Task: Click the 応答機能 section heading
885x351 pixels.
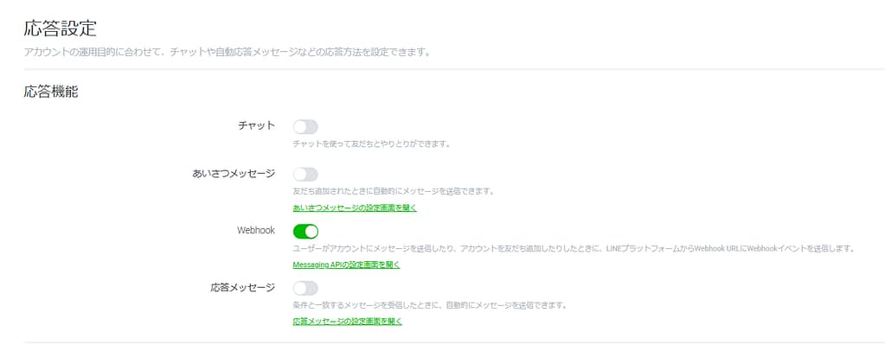Action: (51, 91)
